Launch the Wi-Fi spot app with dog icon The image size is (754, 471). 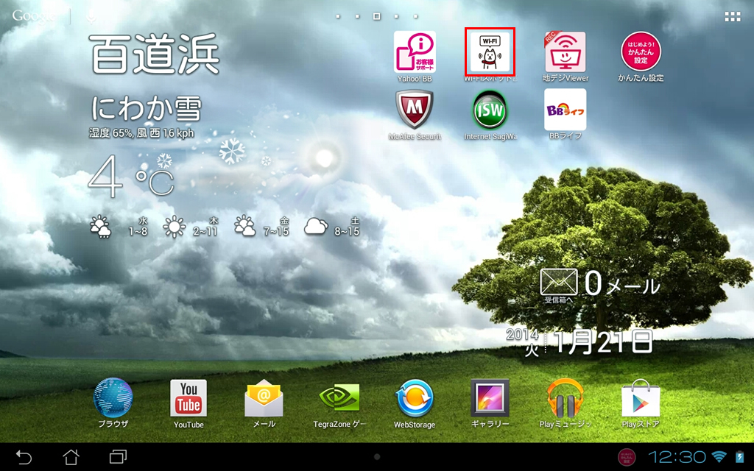pos(490,52)
